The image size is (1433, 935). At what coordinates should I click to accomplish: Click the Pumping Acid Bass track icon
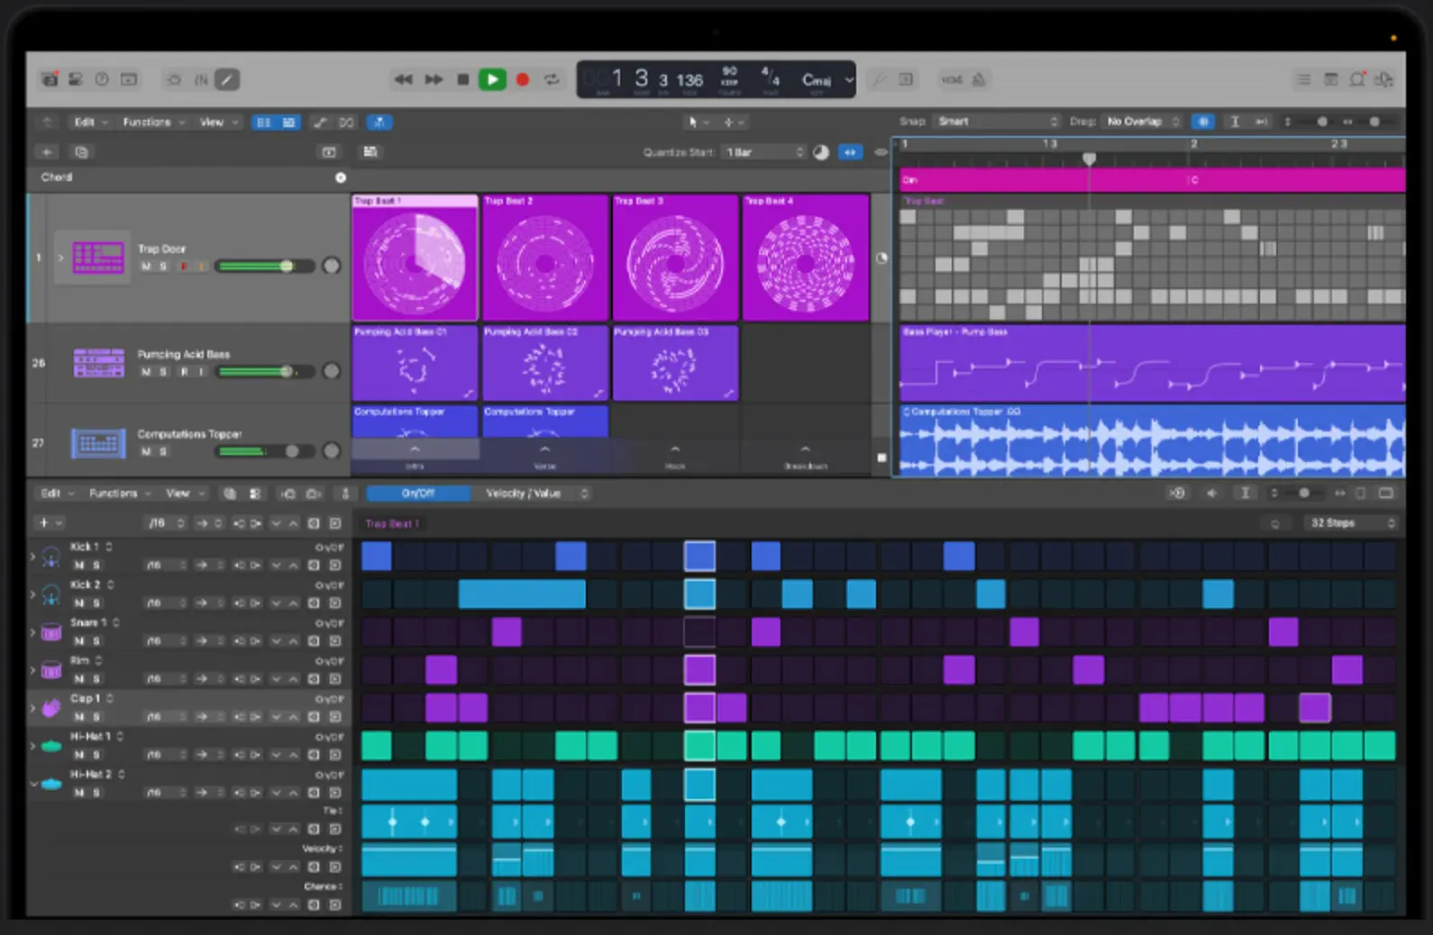[98, 363]
